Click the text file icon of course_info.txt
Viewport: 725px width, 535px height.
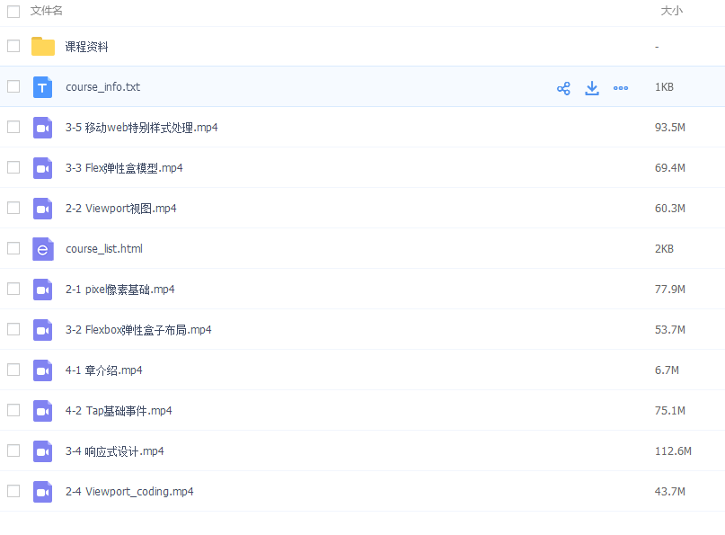click(x=42, y=87)
